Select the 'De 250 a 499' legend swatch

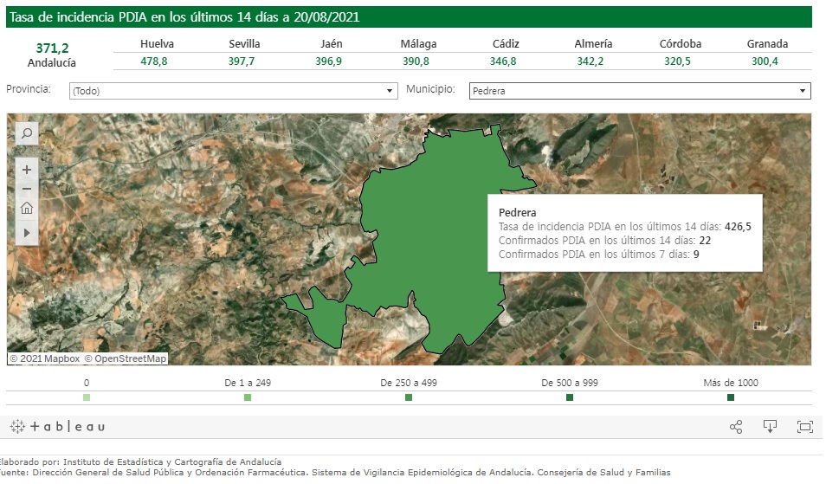click(409, 397)
